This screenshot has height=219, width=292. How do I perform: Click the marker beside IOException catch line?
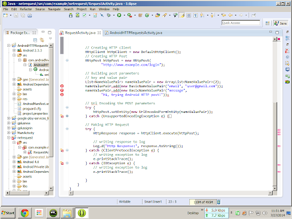(x=62, y=163)
